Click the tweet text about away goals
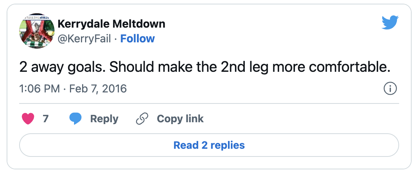419x176 pixels. [x=204, y=68]
